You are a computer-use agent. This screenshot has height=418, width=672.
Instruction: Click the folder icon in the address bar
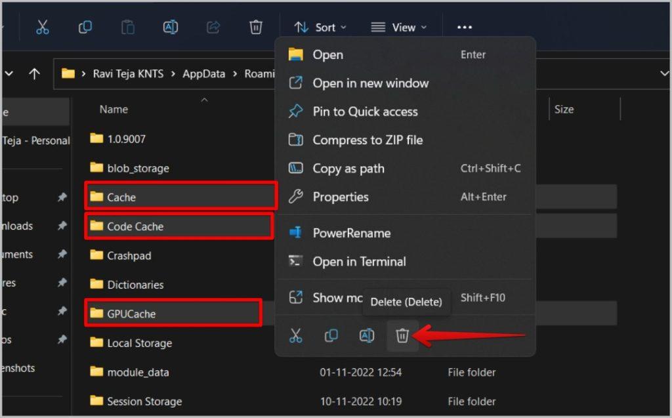68,73
